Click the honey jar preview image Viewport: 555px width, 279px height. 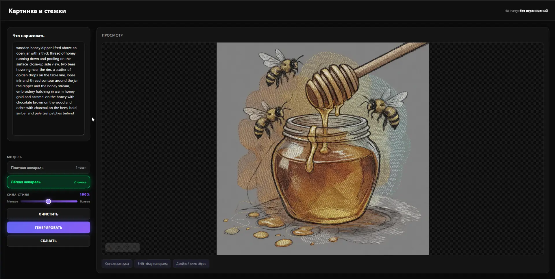[x=323, y=149]
